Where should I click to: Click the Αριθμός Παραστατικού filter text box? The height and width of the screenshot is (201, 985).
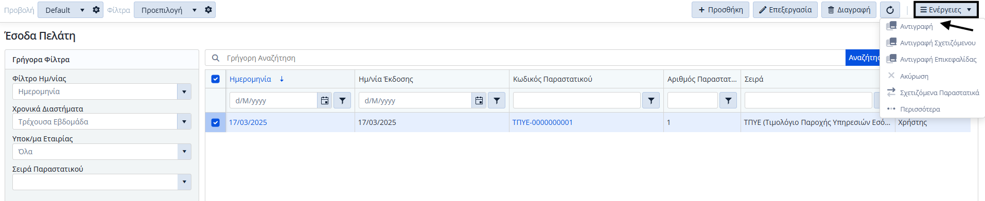tap(693, 101)
